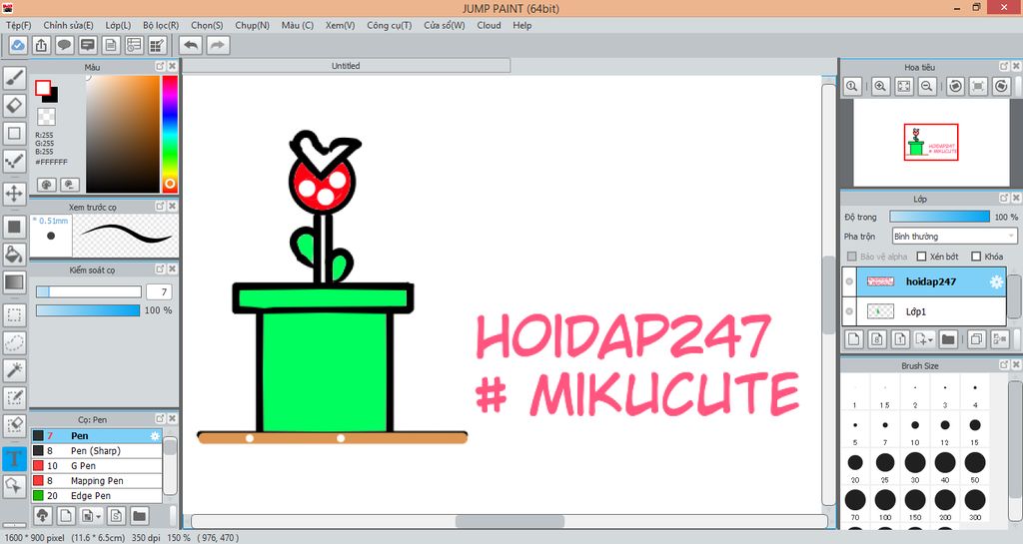This screenshot has height=544, width=1023.
Task: Add a new layer with page icon
Action: 854,338
